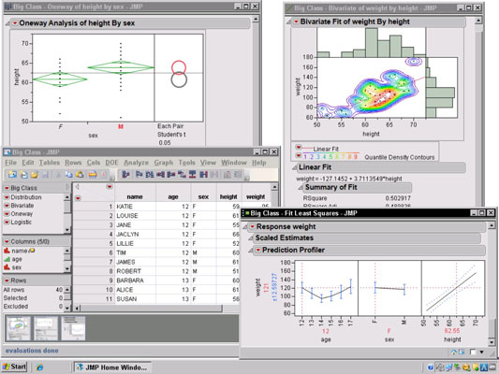Click the seventh analysis platform toolbar icon
Screen dimensions: 499x374
(x=193, y=174)
